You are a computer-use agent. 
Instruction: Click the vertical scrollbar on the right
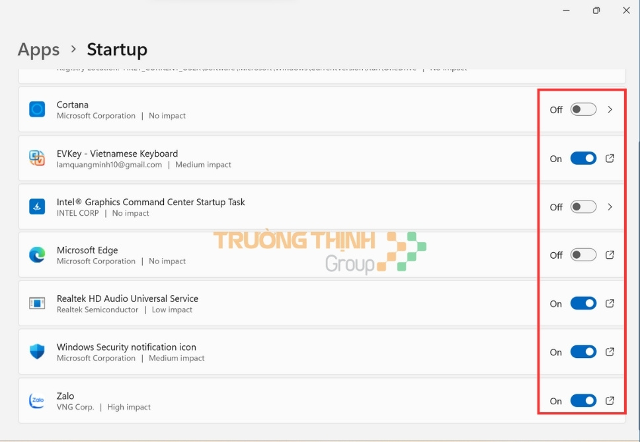637,199
